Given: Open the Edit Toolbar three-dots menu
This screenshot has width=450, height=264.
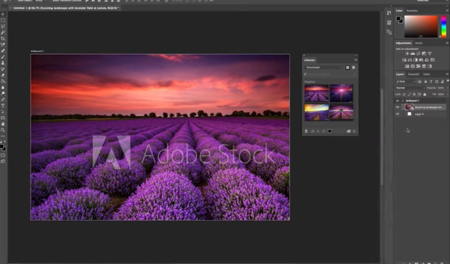Looking at the screenshot, I should click(3, 136).
